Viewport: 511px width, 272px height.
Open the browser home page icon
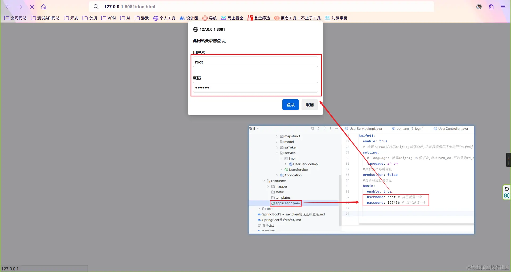pyautogui.click(x=44, y=7)
